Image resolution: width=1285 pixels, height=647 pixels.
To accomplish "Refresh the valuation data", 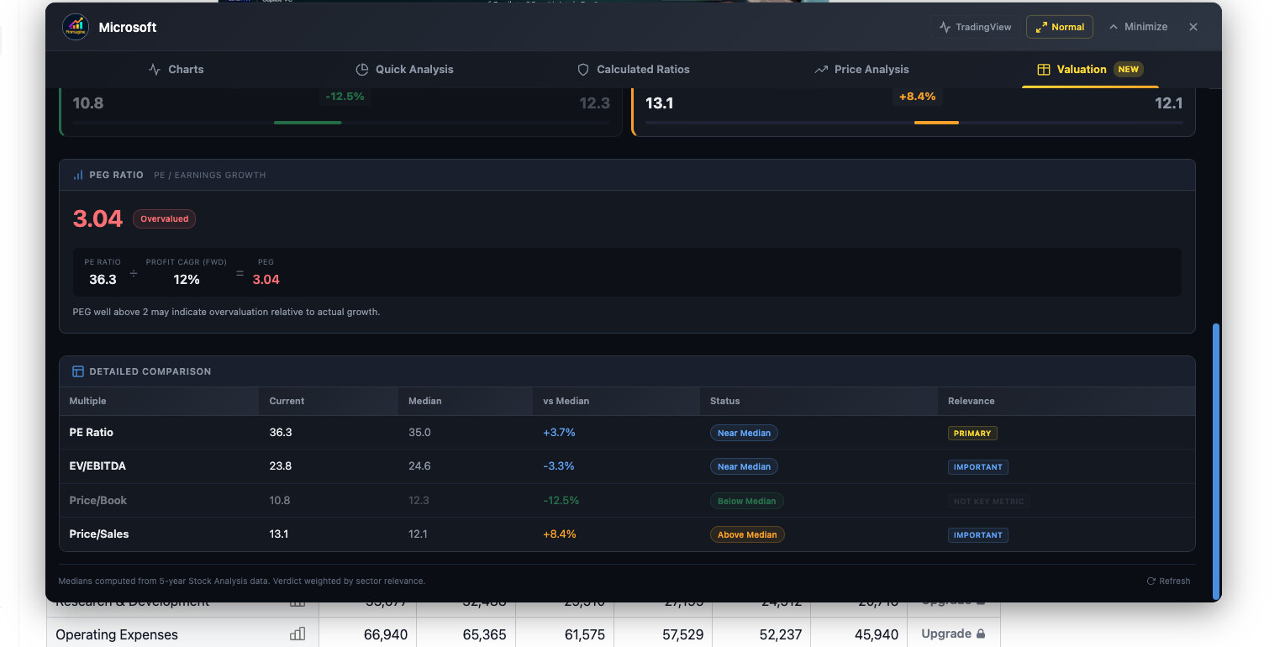I will click(1168, 581).
